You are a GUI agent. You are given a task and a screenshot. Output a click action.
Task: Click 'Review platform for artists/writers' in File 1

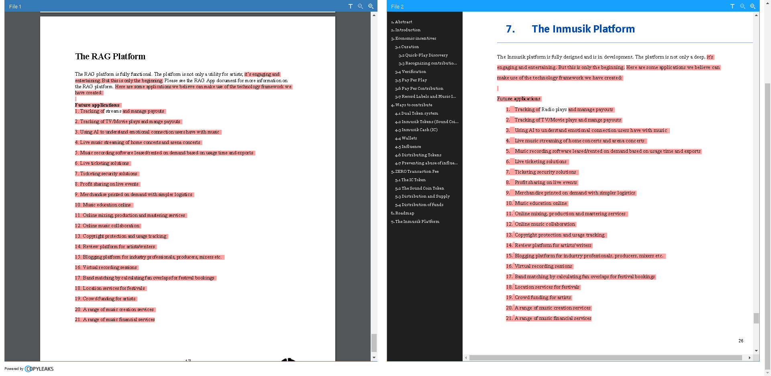(119, 247)
